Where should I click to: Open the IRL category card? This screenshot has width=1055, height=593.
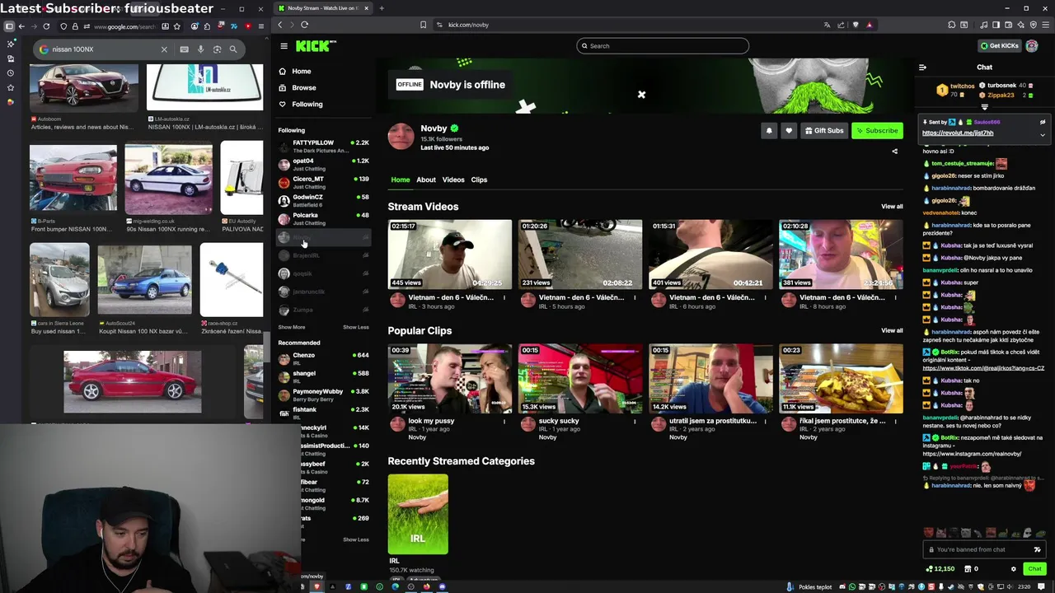click(418, 514)
